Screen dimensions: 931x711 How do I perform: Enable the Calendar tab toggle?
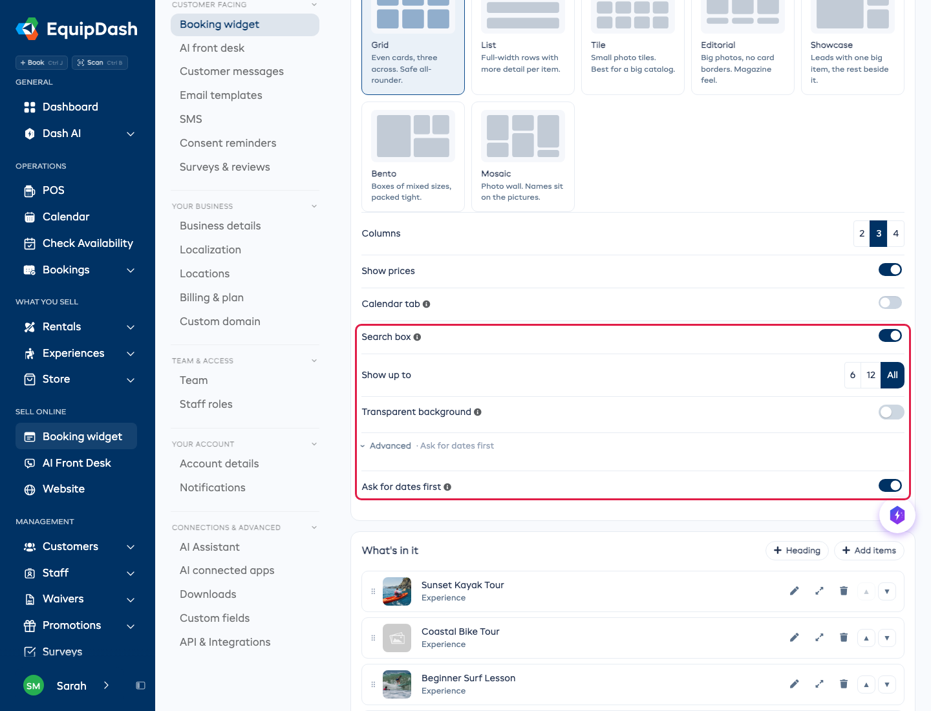890,302
